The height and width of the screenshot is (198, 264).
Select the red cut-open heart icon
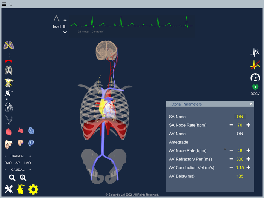point(20,130)
